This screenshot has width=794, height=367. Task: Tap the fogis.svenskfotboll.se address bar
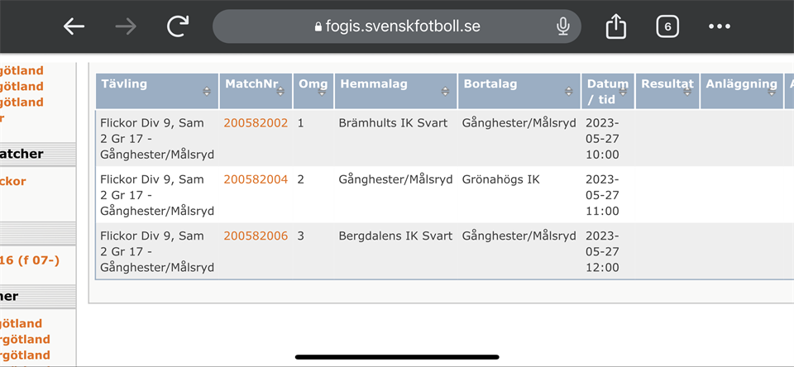pos(397,26)
